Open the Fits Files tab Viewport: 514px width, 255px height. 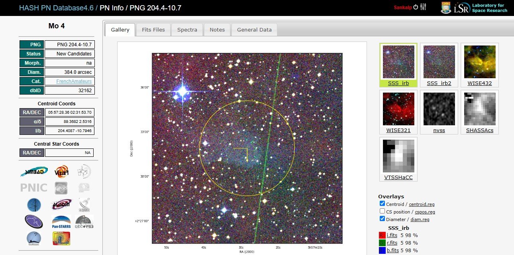153,30
